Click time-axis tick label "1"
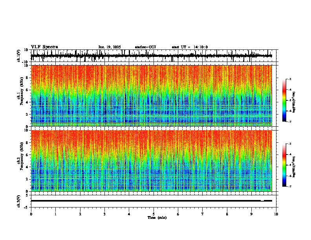311x240 pixels. pyautogui.click(x=55, y=214)
